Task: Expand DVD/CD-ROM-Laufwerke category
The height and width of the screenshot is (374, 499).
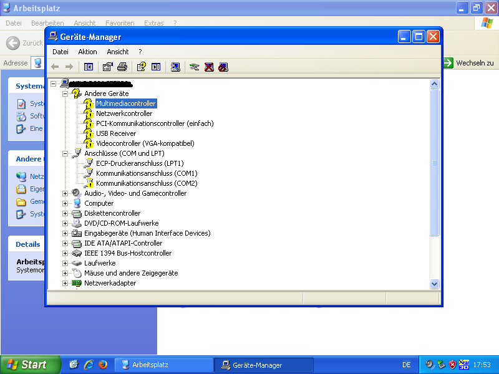Action: [65, 223]
